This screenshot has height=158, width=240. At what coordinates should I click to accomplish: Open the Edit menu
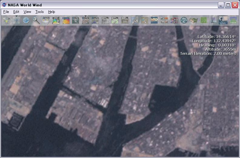pyautogui.click(x=16, y=12)
